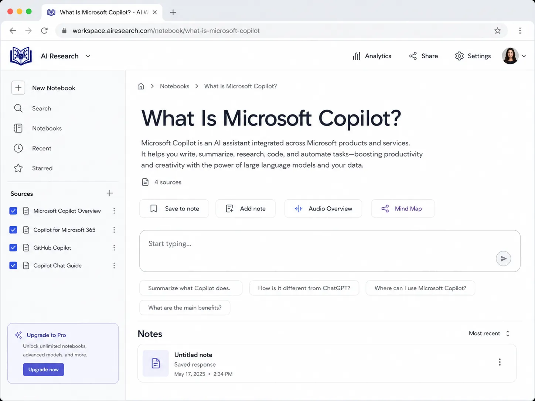The height and width of the screenshot is (401, 535).
Task: Select Search in the sidebar menu
Action: click(x=42, y=108)
